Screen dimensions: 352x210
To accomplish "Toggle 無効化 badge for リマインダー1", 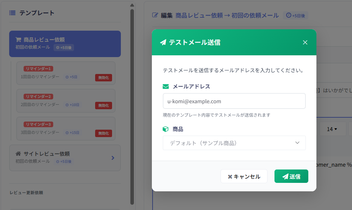I will pos(104,78).
